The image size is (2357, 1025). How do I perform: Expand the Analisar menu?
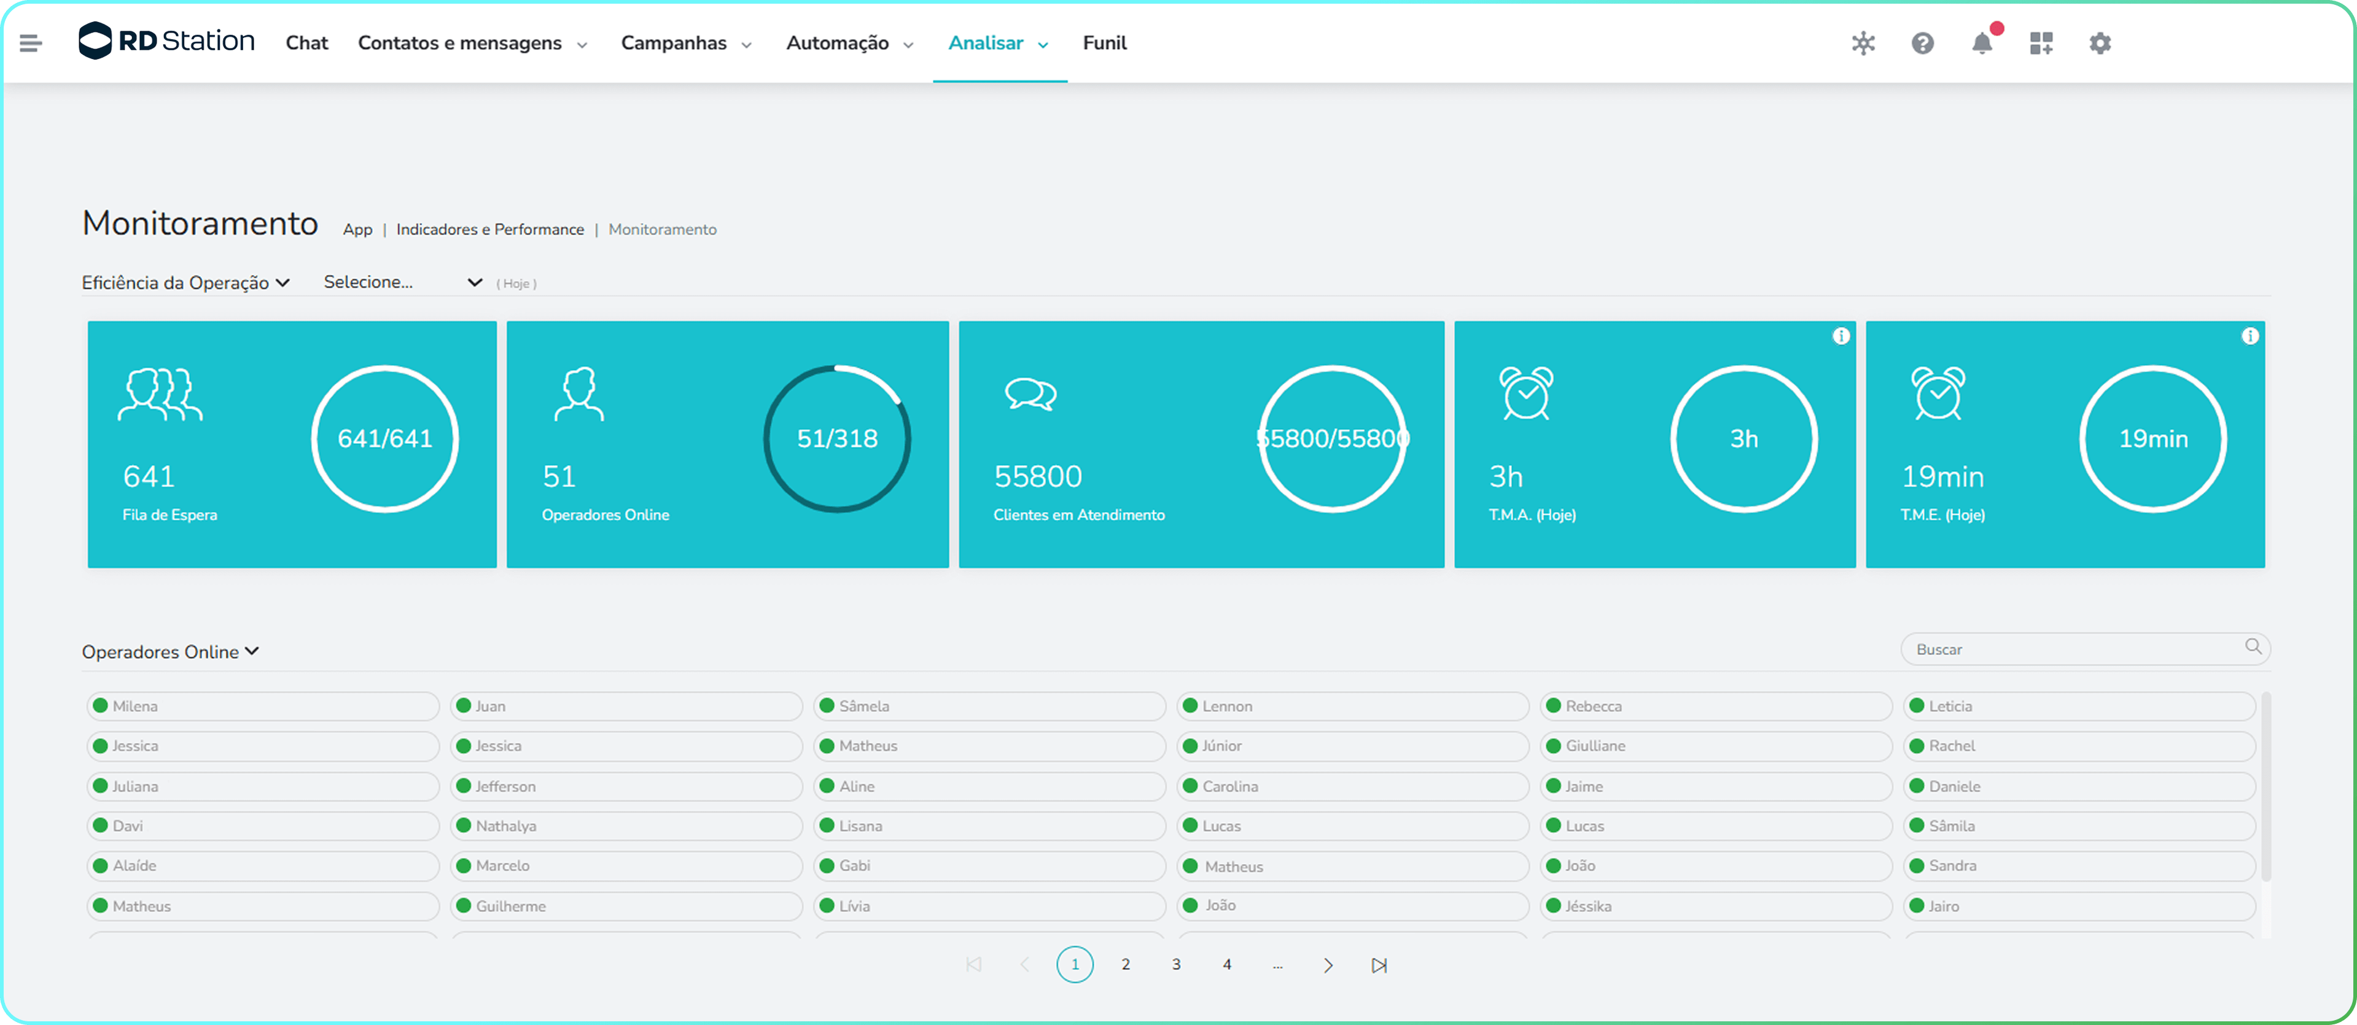pos(998,43)
